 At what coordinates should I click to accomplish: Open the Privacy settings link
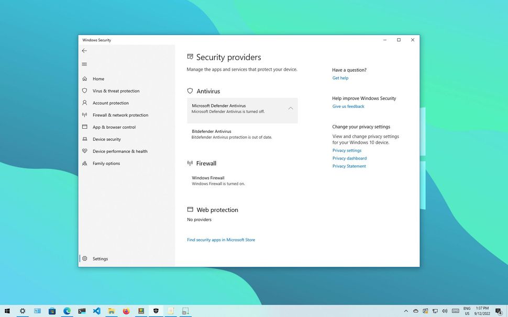coord(347,150)
